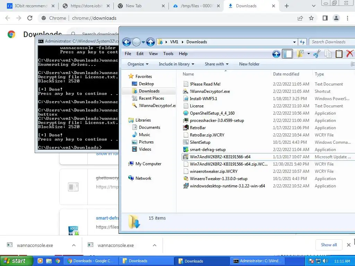Open the Edit menu in Explorer

pyautogui.click(x=140, y=54)
